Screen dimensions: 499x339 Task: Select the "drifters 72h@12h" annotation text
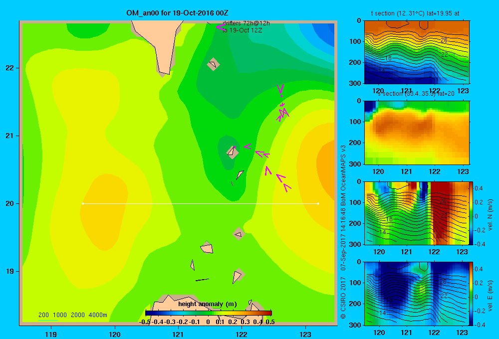coord(246,23)
